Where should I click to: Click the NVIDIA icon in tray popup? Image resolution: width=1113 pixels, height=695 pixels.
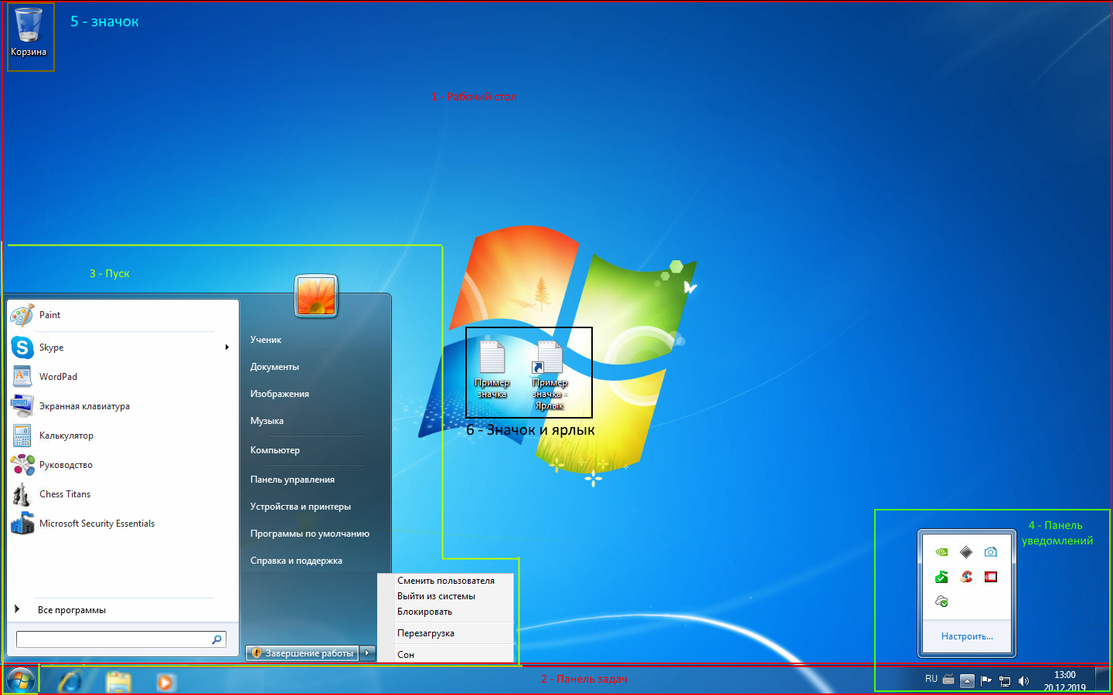tap(941, 552)
